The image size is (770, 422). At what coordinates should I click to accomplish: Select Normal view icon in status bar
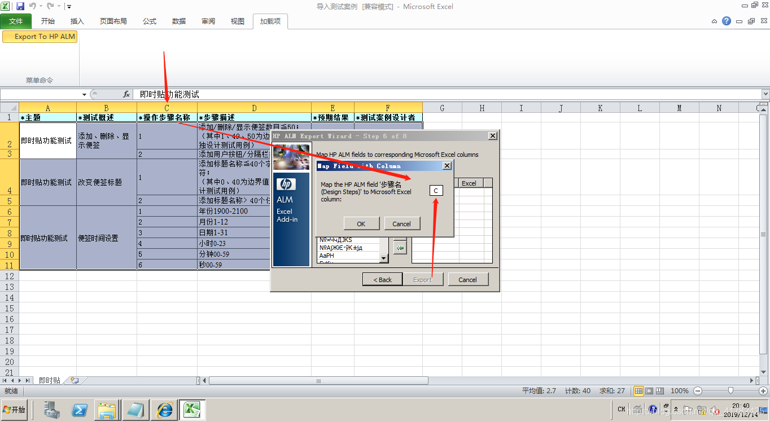coord(639,391)
